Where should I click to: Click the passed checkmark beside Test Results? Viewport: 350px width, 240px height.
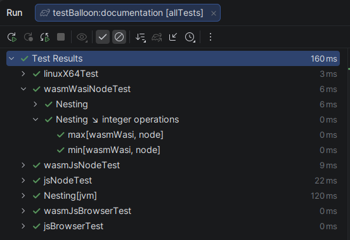(24, 58)
